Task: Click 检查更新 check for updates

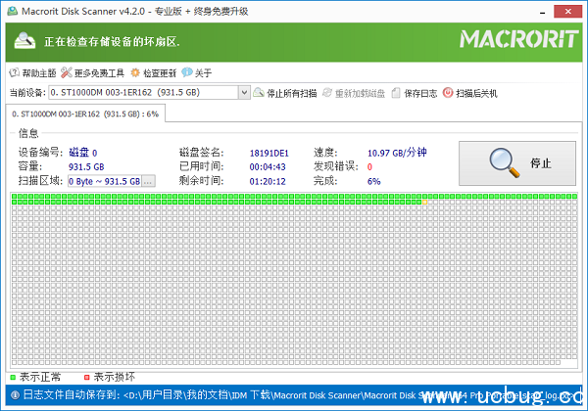Action: [x=154, y=73]
